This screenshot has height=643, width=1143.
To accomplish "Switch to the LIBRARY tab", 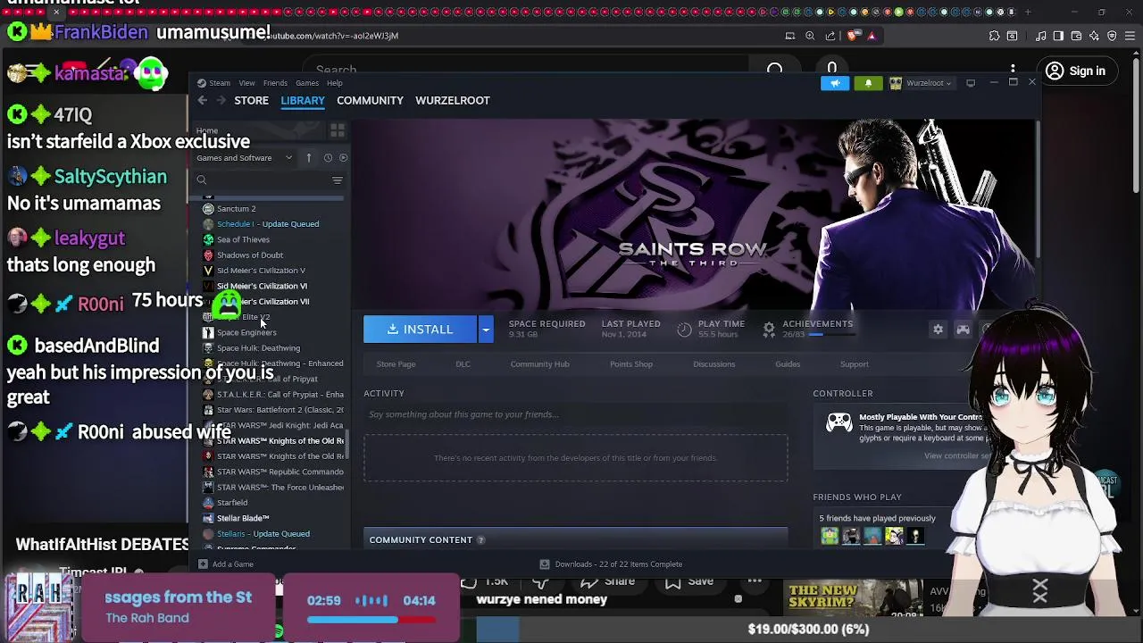I will coord(303,100).
